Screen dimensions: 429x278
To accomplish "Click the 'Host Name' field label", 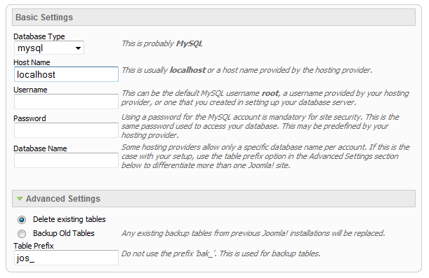I will pos(32,62).
